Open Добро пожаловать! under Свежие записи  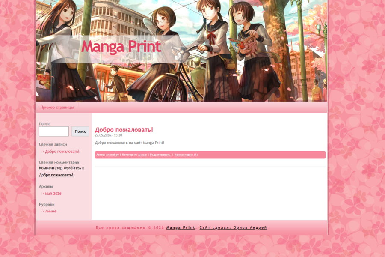[x=62, y=152]
